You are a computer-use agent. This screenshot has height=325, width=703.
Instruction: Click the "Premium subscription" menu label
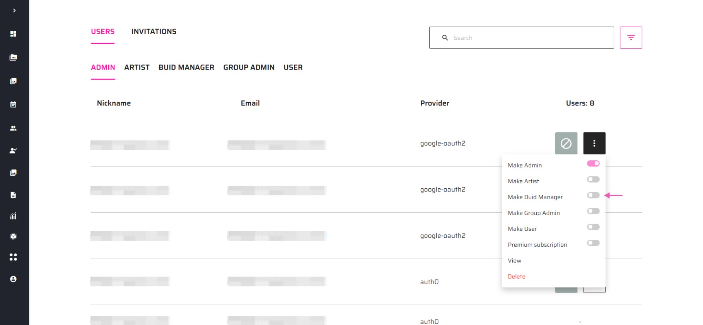click(x=537, y=245)
